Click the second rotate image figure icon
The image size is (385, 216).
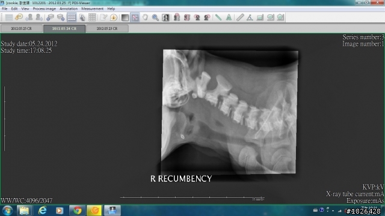pyautogui.click(x=187, y=17)
